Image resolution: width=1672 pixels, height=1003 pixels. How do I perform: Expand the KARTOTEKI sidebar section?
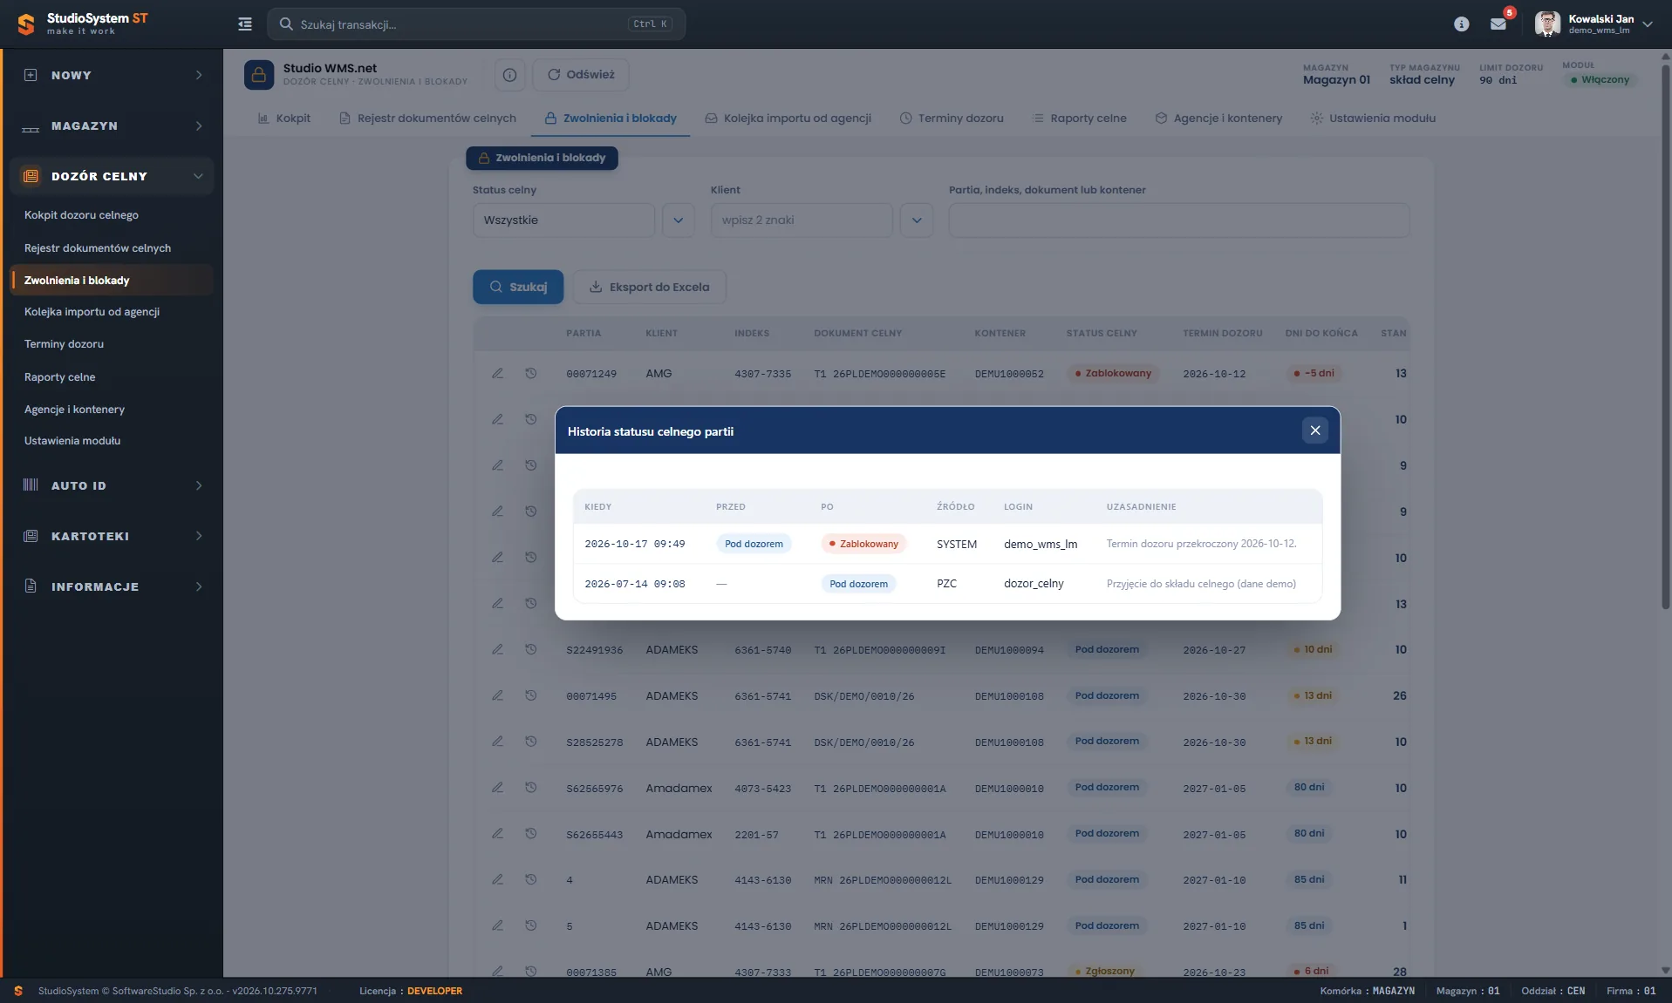pyautogui.click(x=112, y=536)
